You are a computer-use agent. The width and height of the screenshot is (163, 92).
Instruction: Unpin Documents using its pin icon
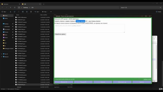(13, 29)
